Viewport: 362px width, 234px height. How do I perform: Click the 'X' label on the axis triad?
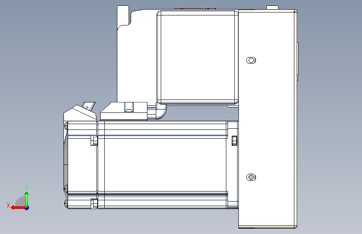pos(8,205)
